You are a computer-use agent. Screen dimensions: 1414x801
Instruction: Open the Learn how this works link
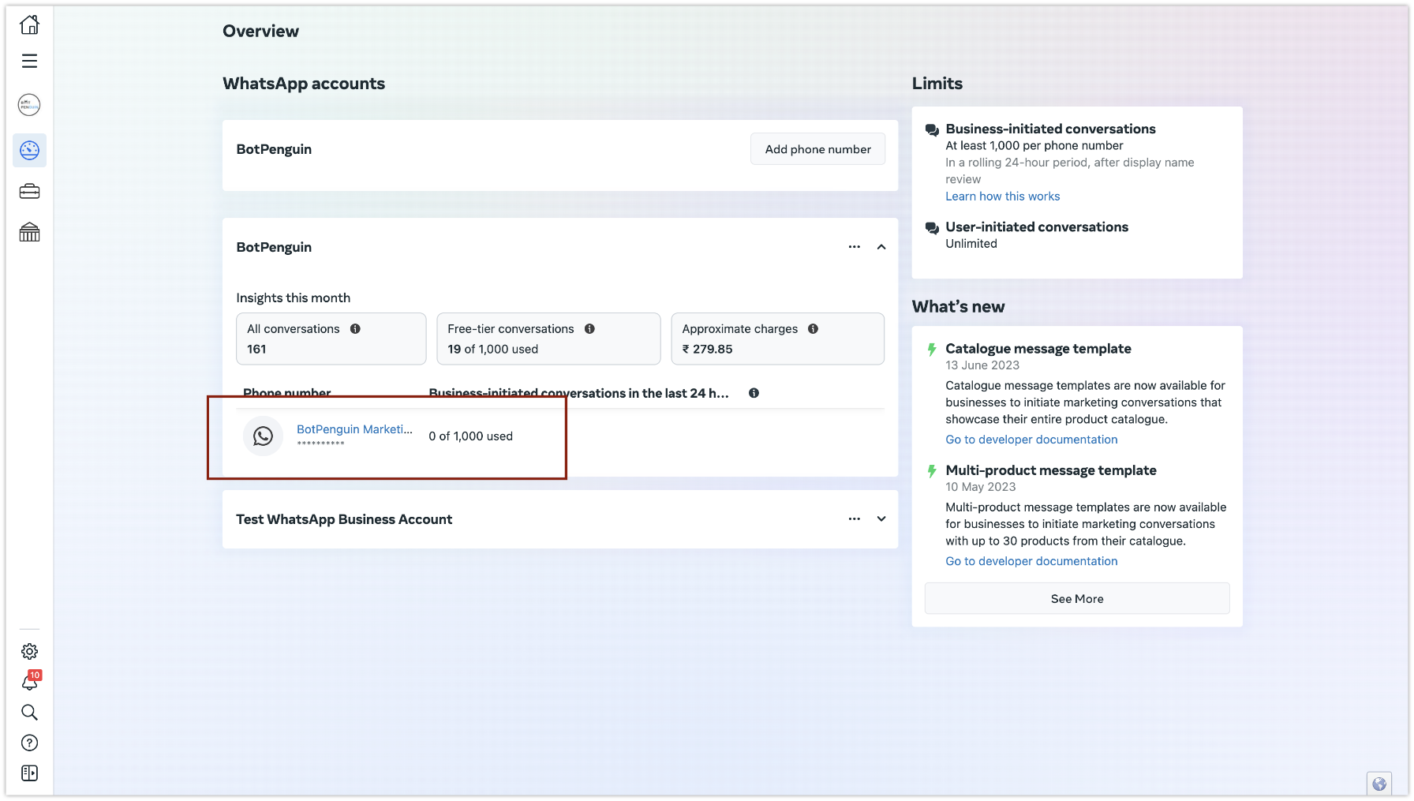[1002, 197]
